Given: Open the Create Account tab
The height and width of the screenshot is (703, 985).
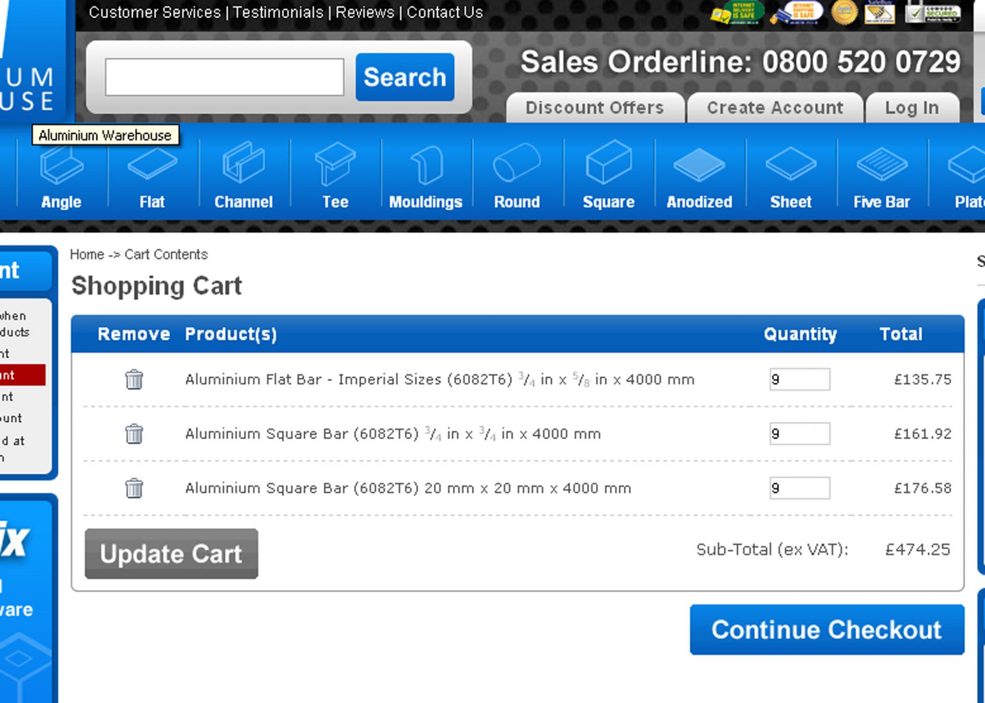Looking at the screenshot, I should coord(775,108).
